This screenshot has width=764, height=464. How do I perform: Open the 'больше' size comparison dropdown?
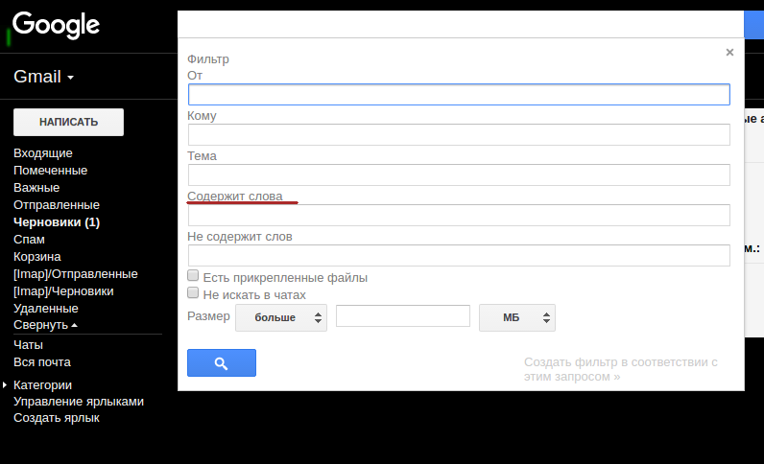pyautogui.click(x=281, y=317)
